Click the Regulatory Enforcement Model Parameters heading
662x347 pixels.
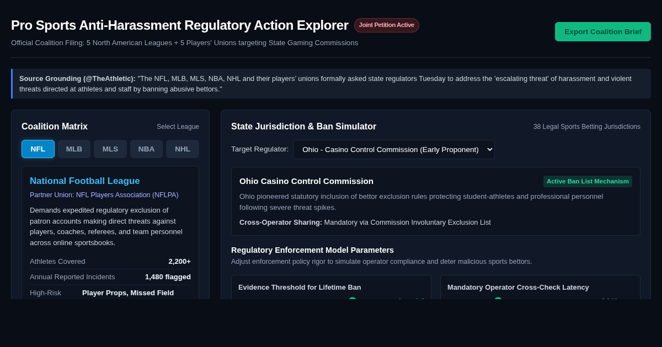click(x=312, y=250)
